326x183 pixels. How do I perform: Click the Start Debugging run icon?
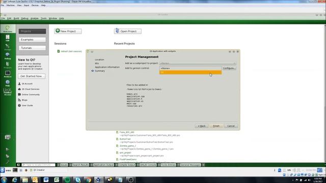pyautogui.click(x=8, y=156)
